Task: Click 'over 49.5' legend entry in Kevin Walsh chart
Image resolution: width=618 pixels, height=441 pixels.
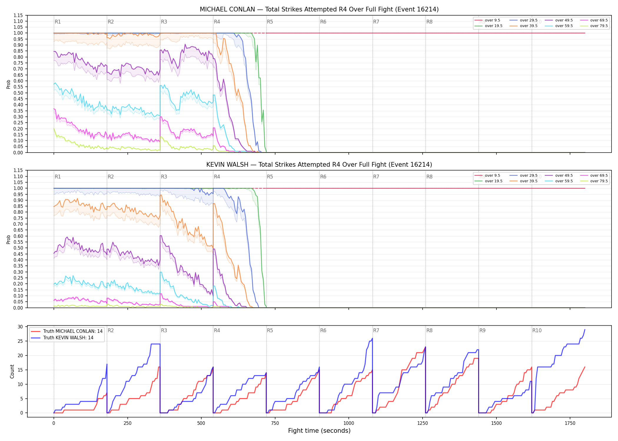Action: (559, 176)
